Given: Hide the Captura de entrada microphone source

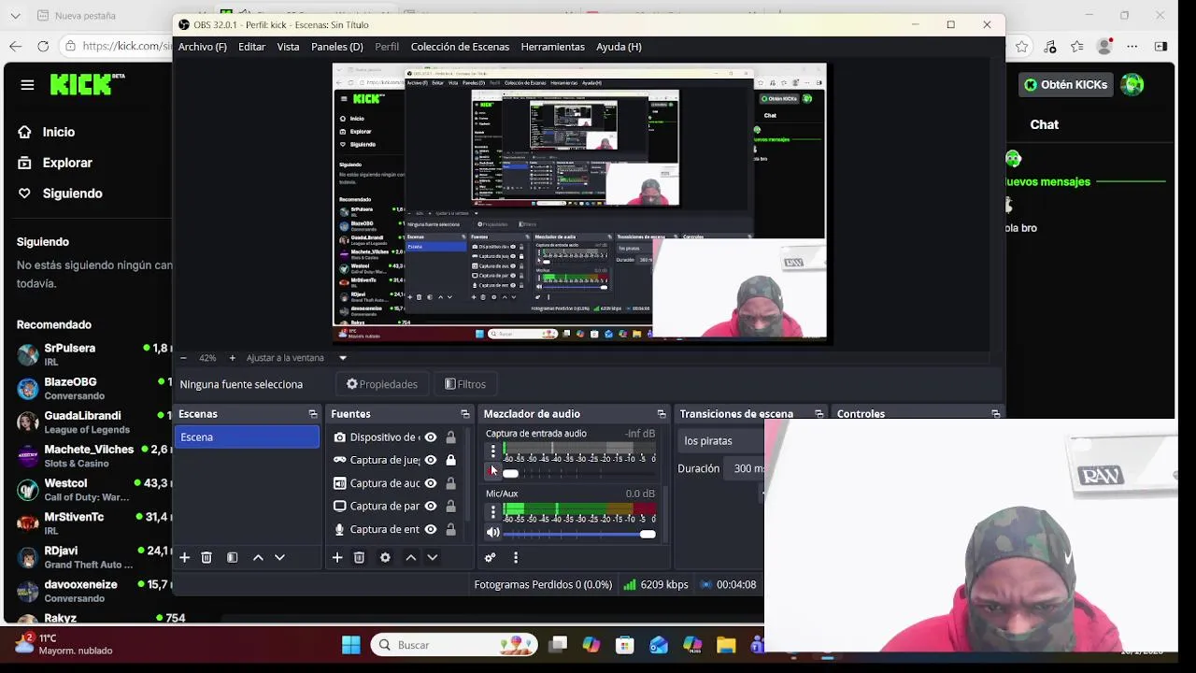Looking at the screenshot, I should (x=431, y=529).
